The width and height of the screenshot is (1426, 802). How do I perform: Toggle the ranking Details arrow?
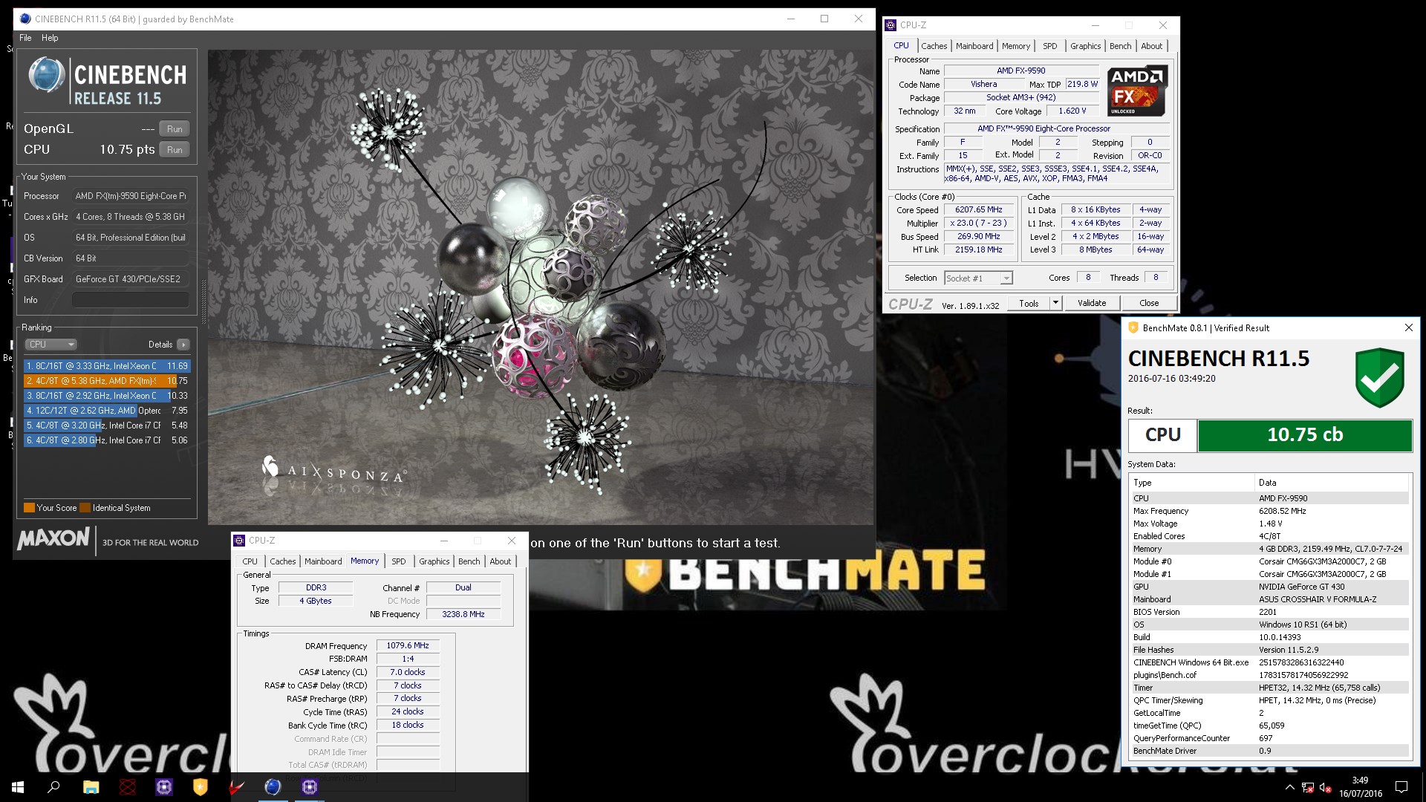coord(183,345)
